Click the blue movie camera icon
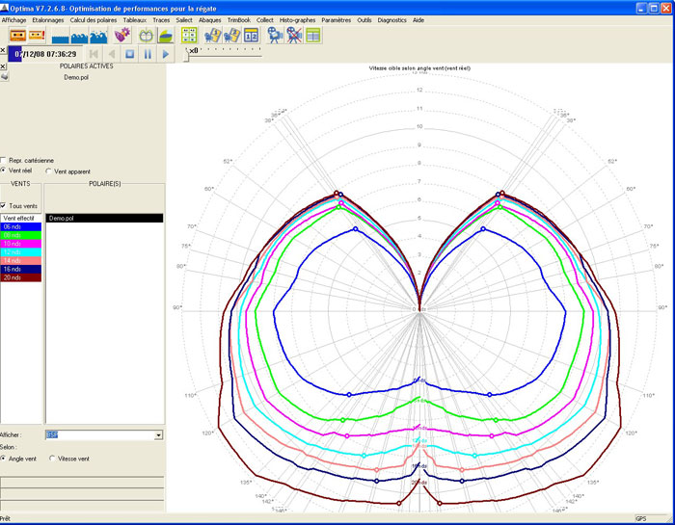675x525 pixels. click(x=275, y=36)
